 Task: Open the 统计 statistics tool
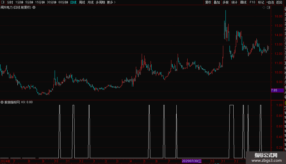click(234, 2)
